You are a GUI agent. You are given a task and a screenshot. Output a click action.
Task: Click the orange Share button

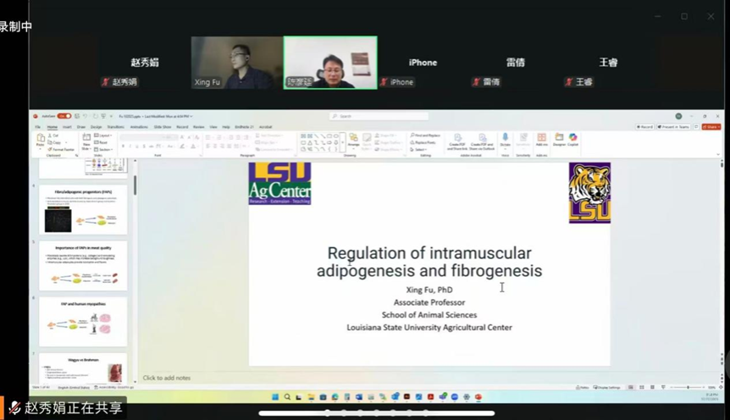pos(711,127)
